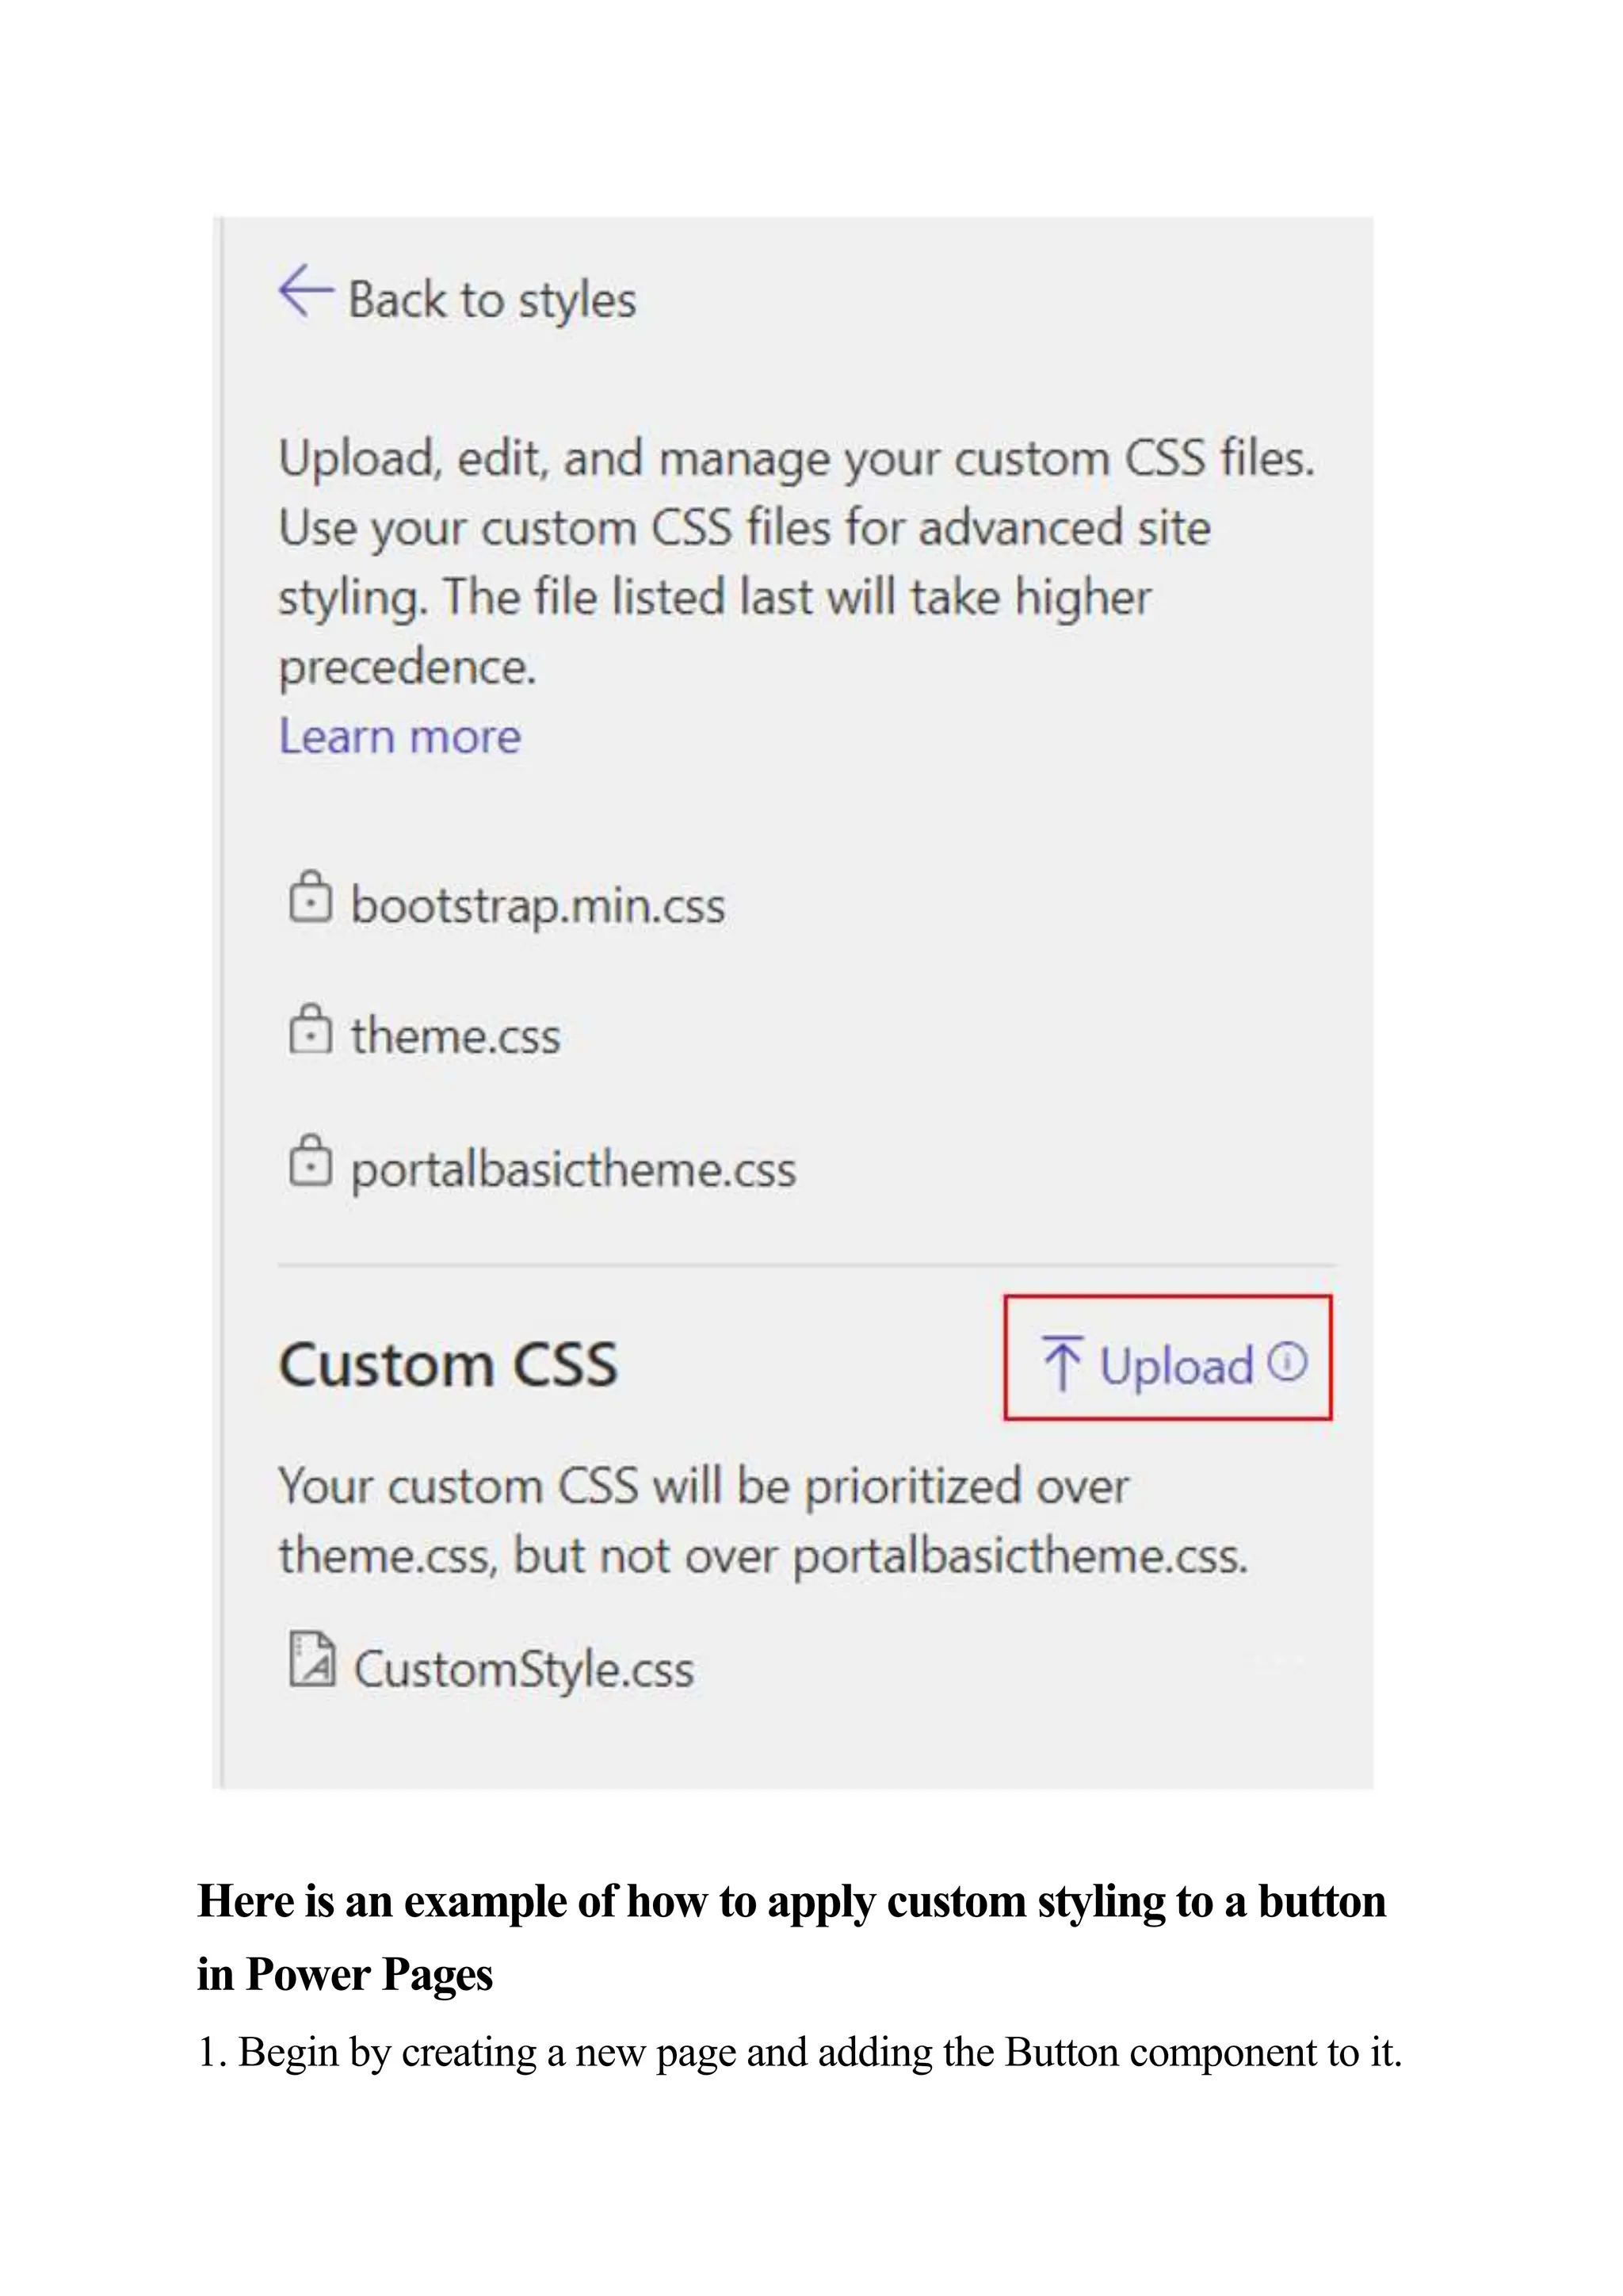Select the portalbasictheme.css file name
Image resolution: width=1623 pixels, height=2296 pixels.
(574, 1169)
